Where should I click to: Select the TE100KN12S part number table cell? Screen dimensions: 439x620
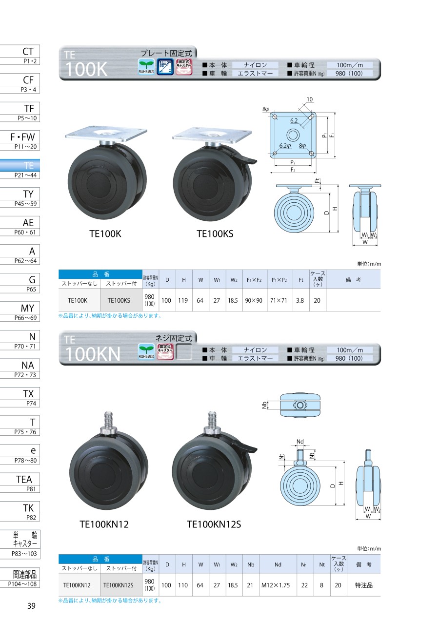119,585
